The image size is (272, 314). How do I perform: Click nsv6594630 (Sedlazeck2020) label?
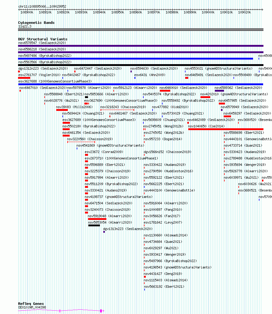pos(154,68)
